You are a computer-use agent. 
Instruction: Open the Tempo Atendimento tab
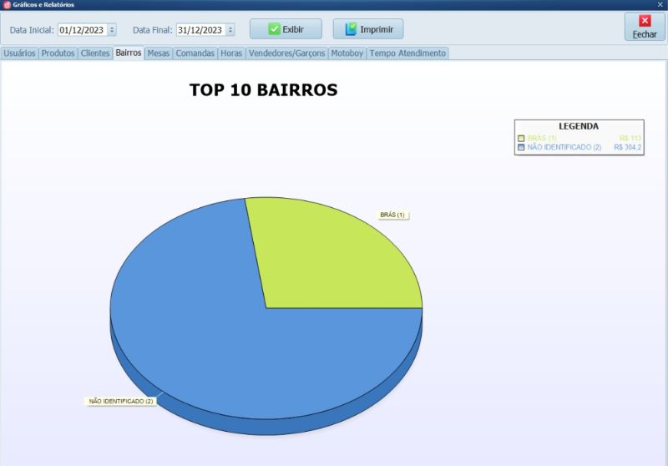tap(407, 53)
